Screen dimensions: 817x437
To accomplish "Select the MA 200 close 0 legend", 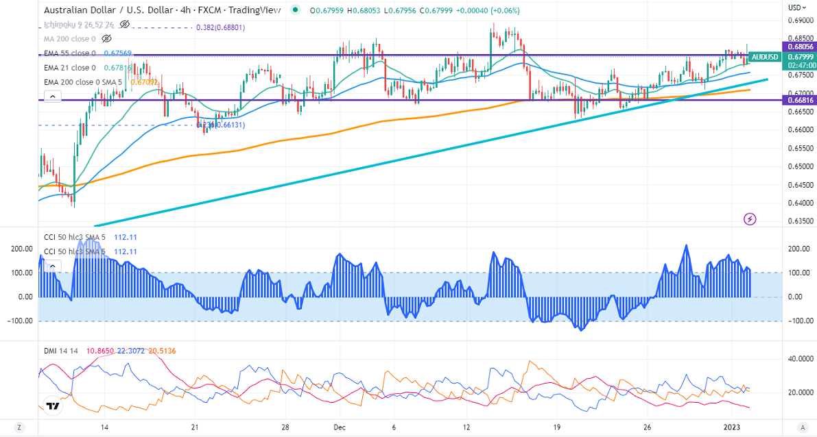I will (x=70, y=38).
